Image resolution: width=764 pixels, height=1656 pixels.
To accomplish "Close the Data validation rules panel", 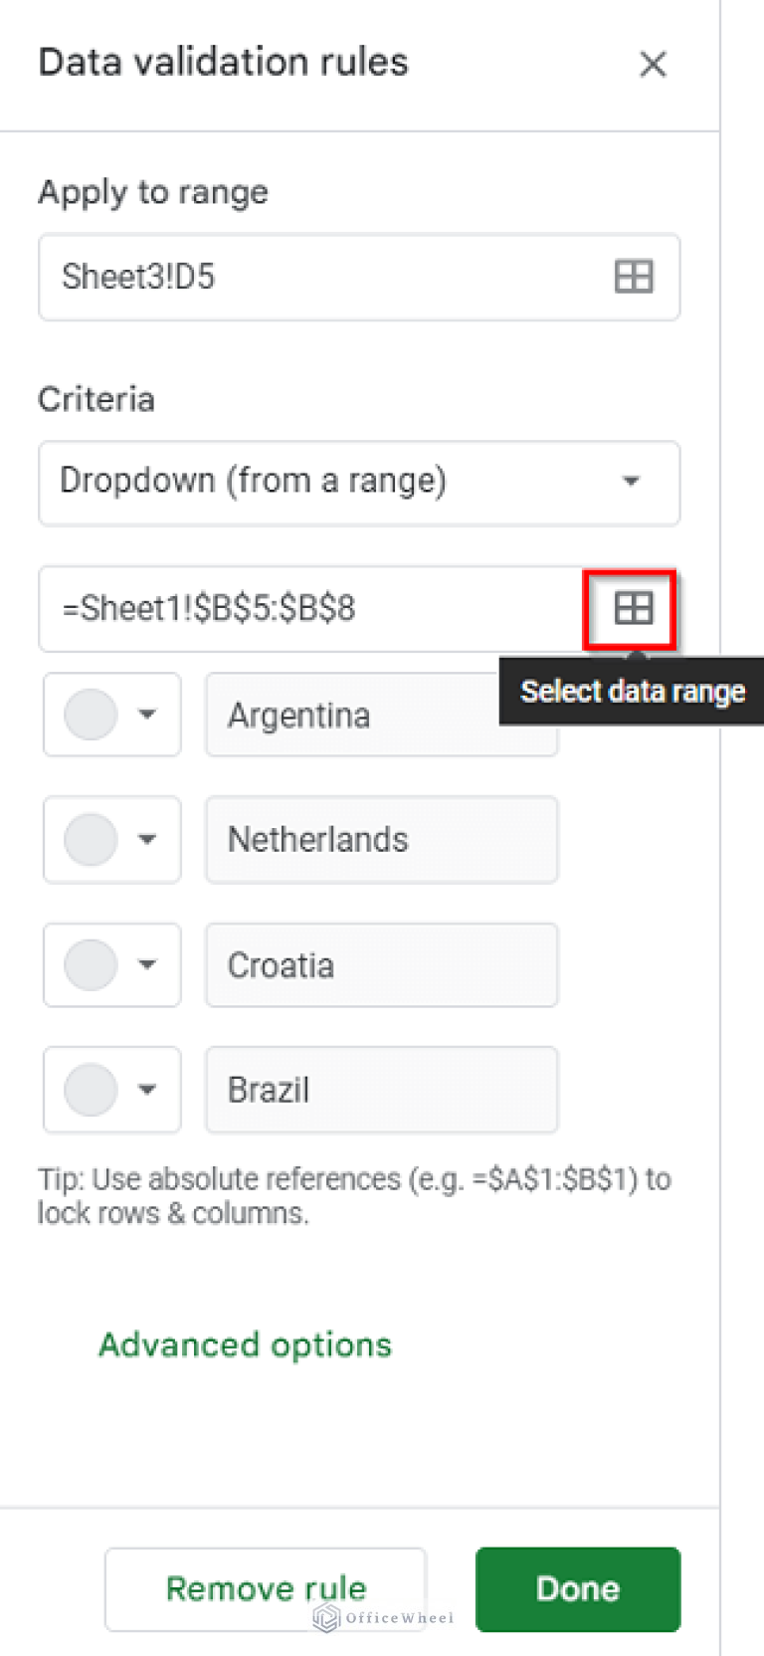I will (653, 65).
